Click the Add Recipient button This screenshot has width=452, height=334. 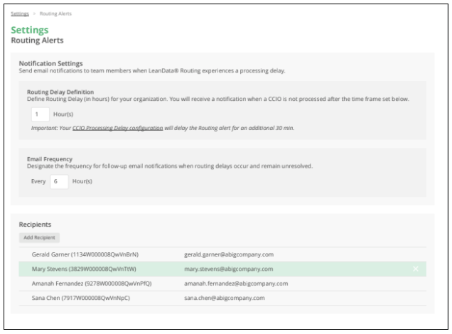41,237
